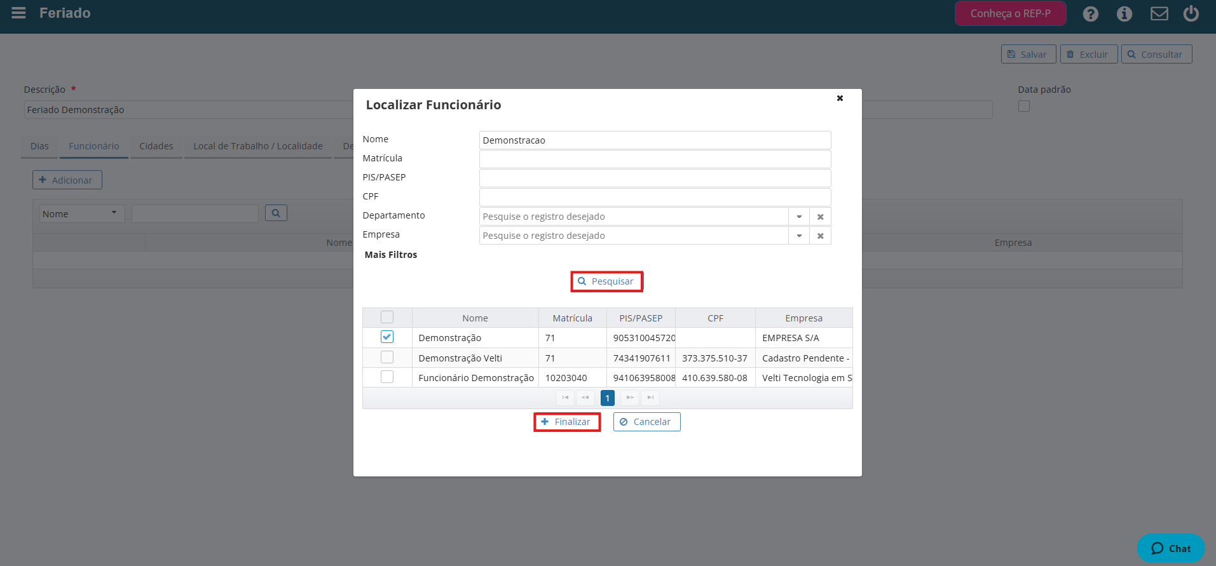Click the filter text box beside Nome dropdown

pos(195,213)
